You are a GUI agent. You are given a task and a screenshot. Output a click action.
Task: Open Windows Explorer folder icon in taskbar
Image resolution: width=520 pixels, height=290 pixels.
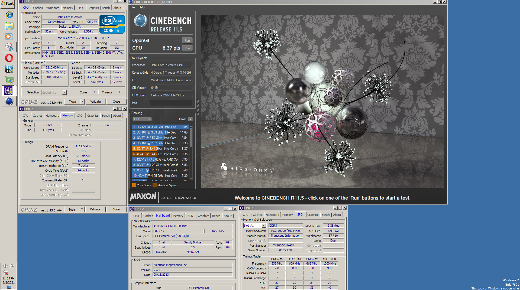pos(9,26)
